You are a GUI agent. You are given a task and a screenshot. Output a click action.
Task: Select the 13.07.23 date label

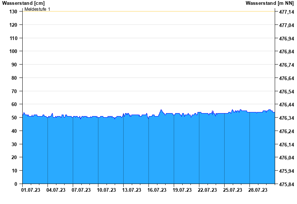tap(131, 190)
